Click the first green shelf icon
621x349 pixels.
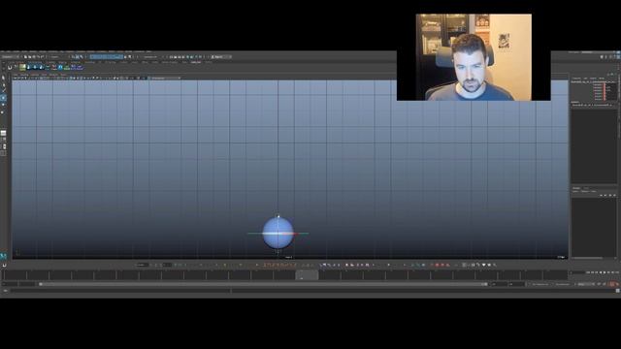coord(22,67)
